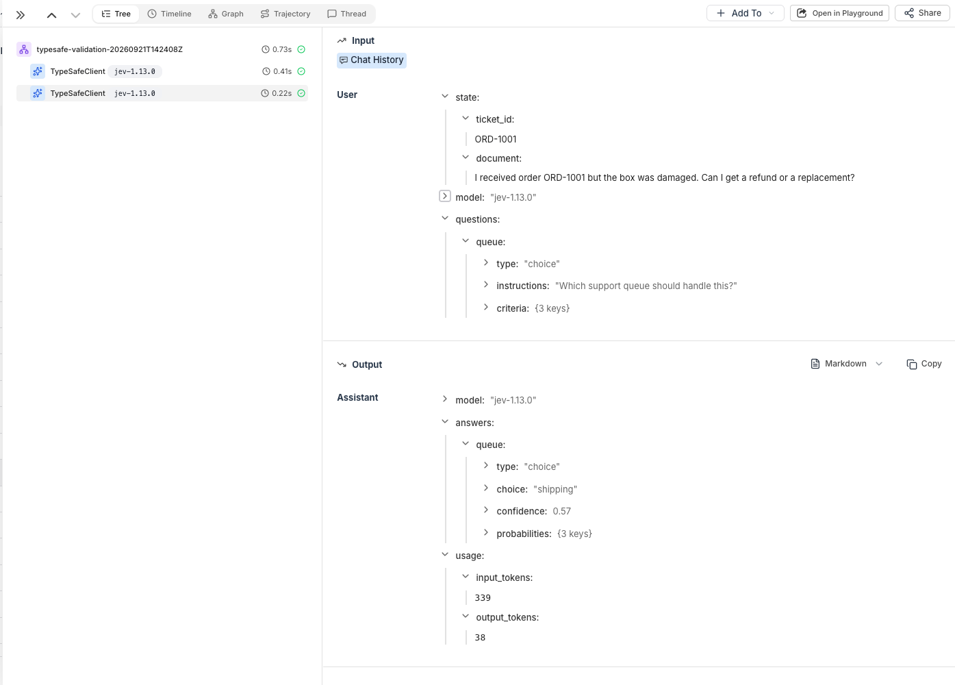Click the Input section trend icon
This screenshot has height=685, width=955.
(x=342, y=41)
